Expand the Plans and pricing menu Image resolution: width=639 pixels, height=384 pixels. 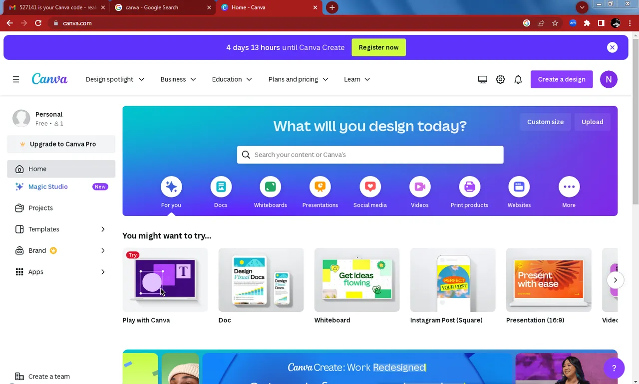point(298,79)
